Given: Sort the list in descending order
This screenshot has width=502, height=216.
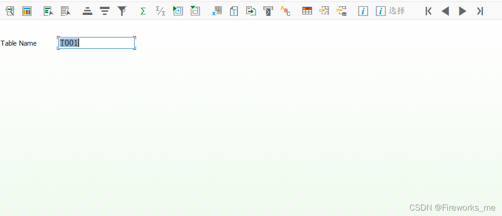Looking at the screenshot, I should click(104, 11).
